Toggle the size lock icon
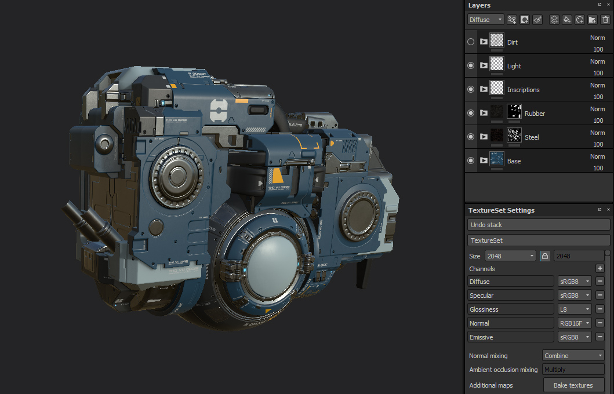 544,256
